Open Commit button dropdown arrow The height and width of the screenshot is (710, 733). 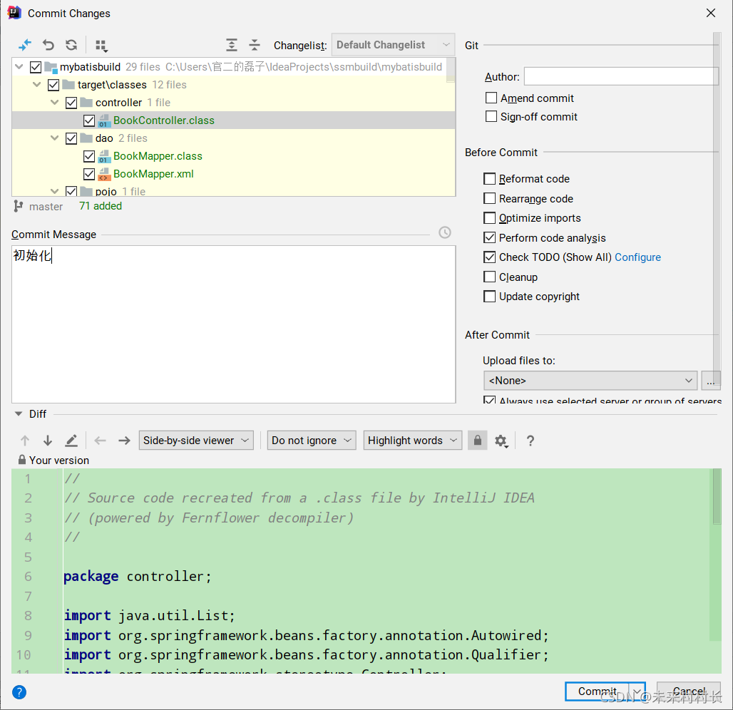point(637,691)
